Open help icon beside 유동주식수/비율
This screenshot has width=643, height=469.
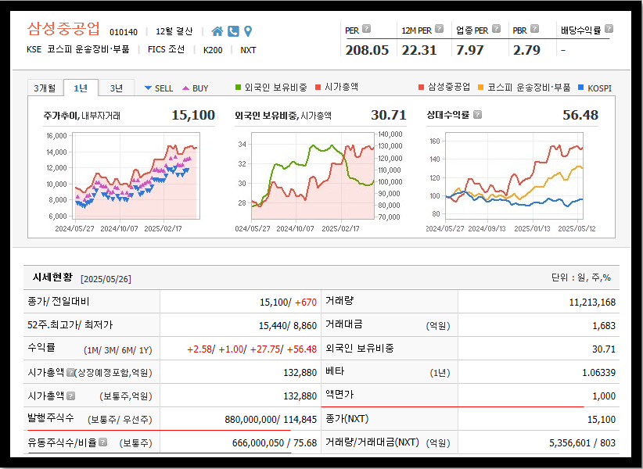(103, 442)
